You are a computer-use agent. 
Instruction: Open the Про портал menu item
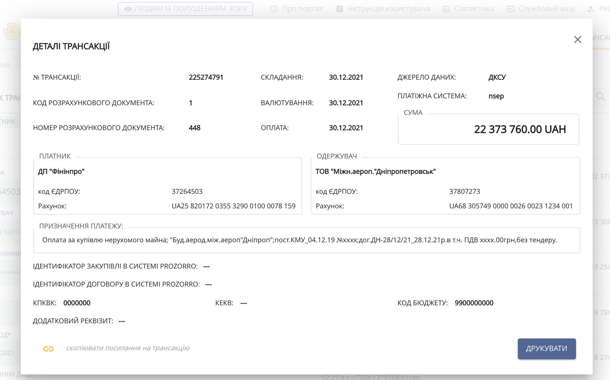pos(302,9)
